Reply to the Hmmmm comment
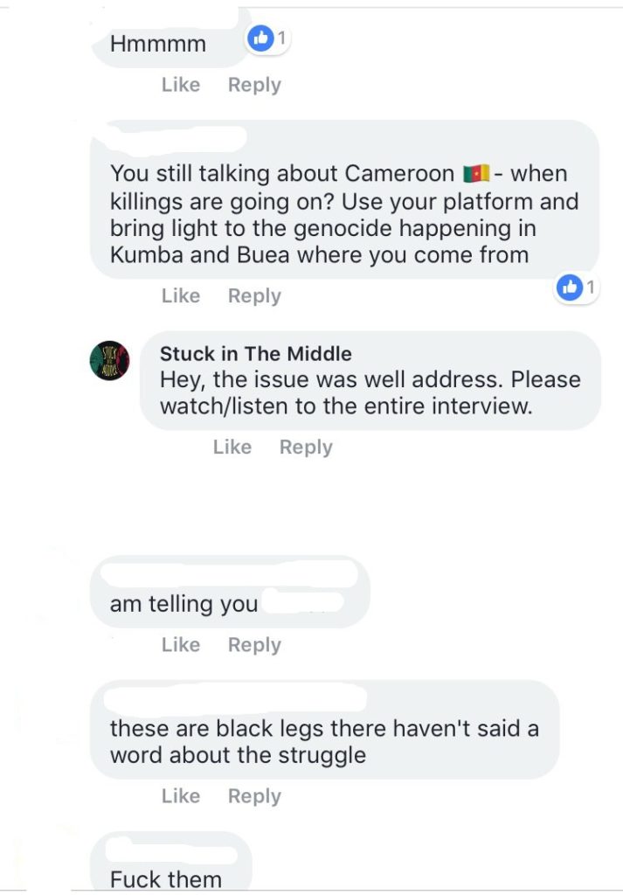Image resolution: width=623 pixels, height=895 pixels. (x=254, y=85)
